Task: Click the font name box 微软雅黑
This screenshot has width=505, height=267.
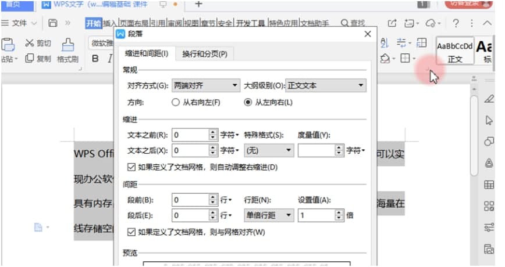Action: pos(101,43)
